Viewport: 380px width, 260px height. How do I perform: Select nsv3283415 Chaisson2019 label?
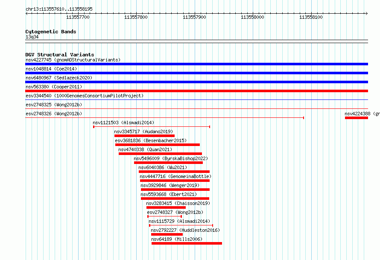click(x=178, y=203)
